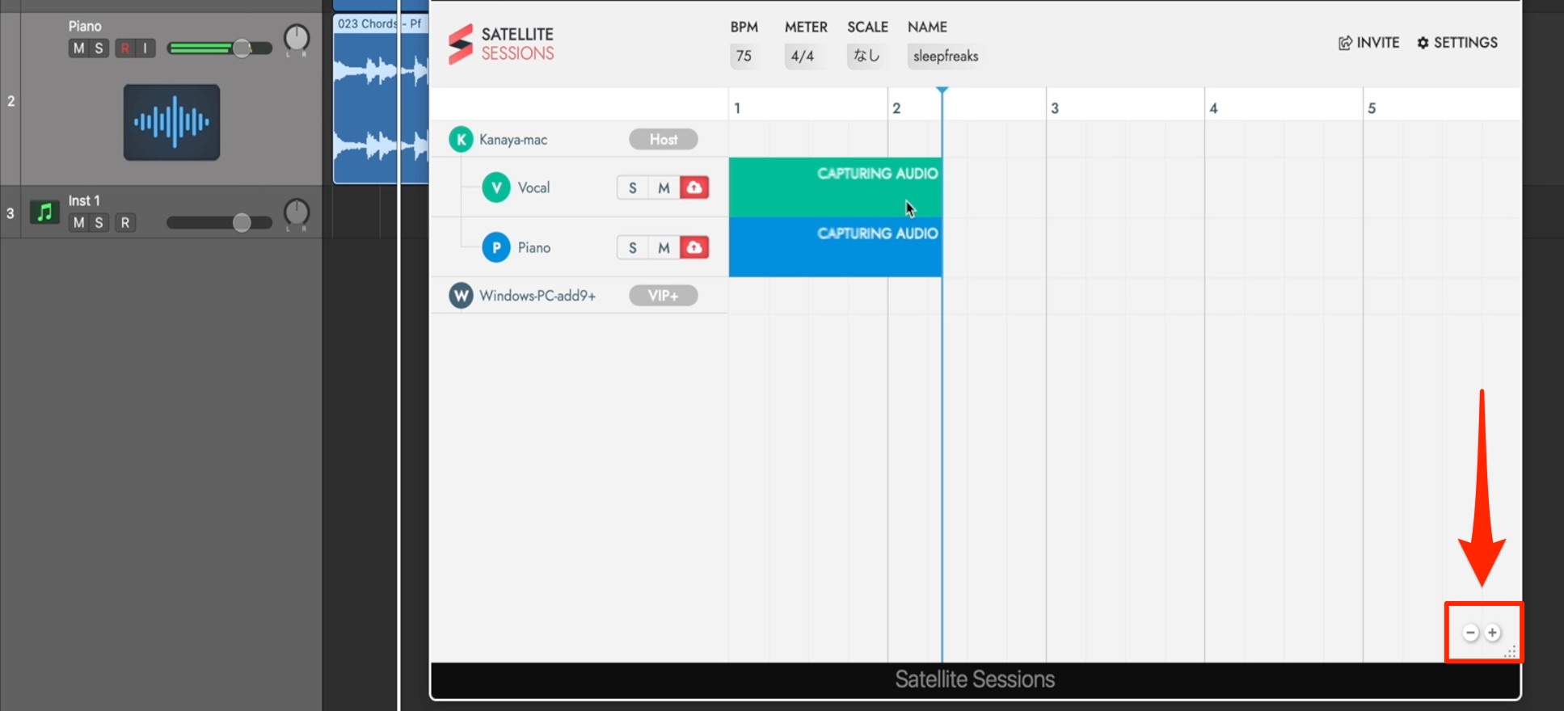
Task: Record-enable the Inst 1 track
Action: click(124, 223)
